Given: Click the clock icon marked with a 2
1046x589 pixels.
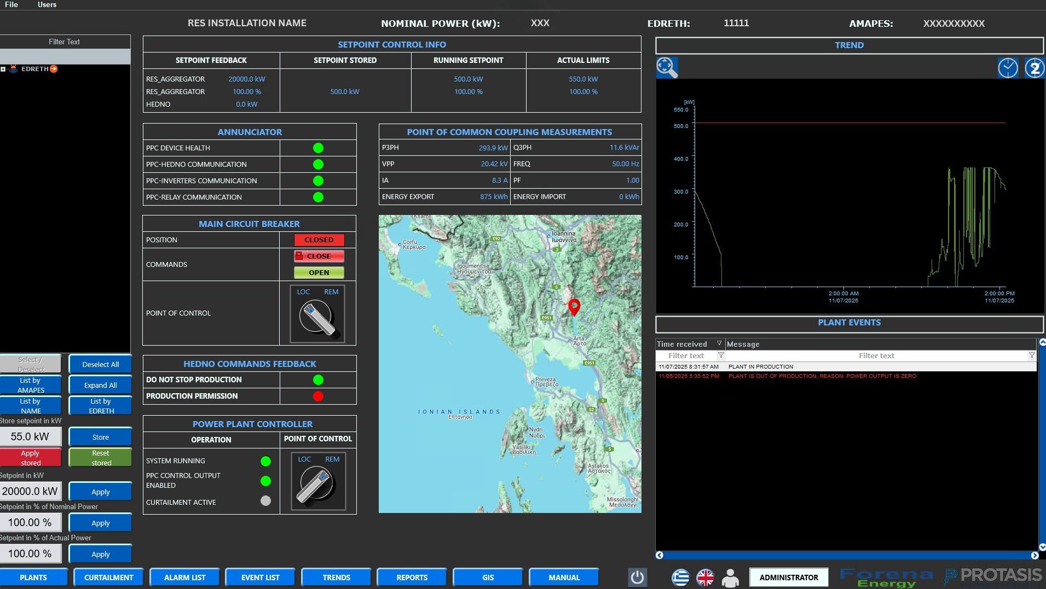Looking at the screenshot, I should coord(1034,68).
